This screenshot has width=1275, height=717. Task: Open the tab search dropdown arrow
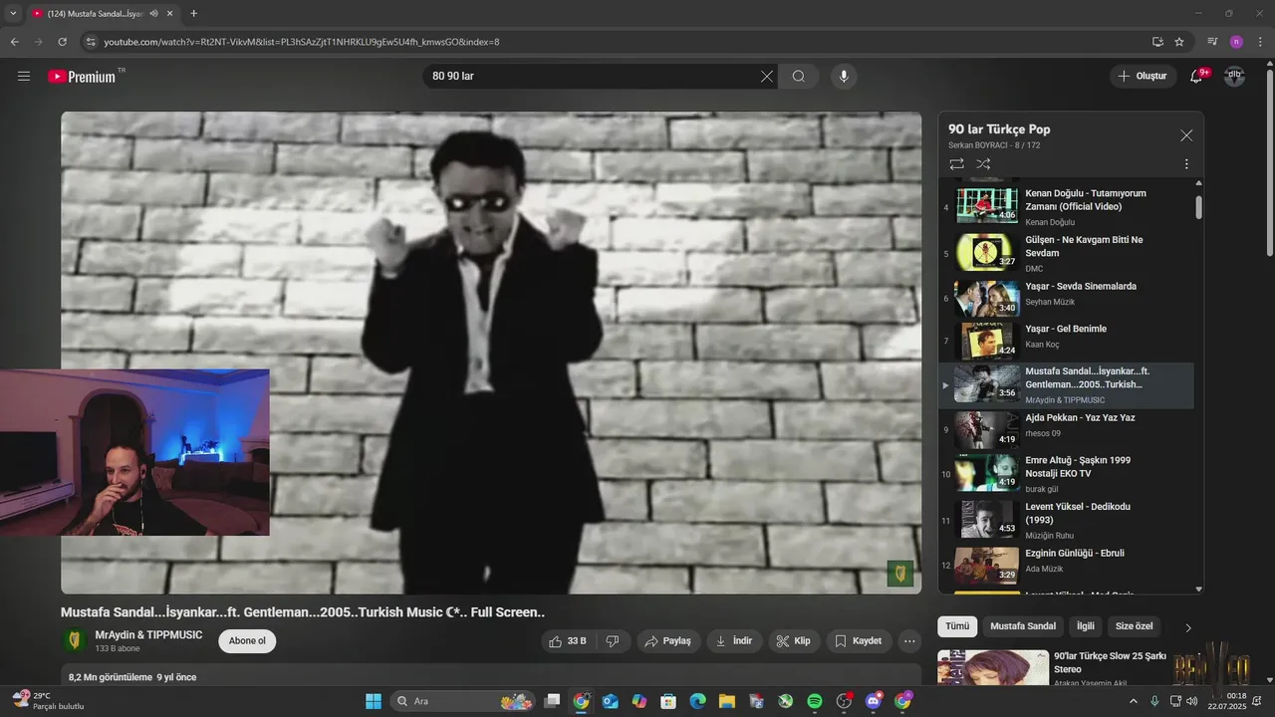(x=13, y=13)
